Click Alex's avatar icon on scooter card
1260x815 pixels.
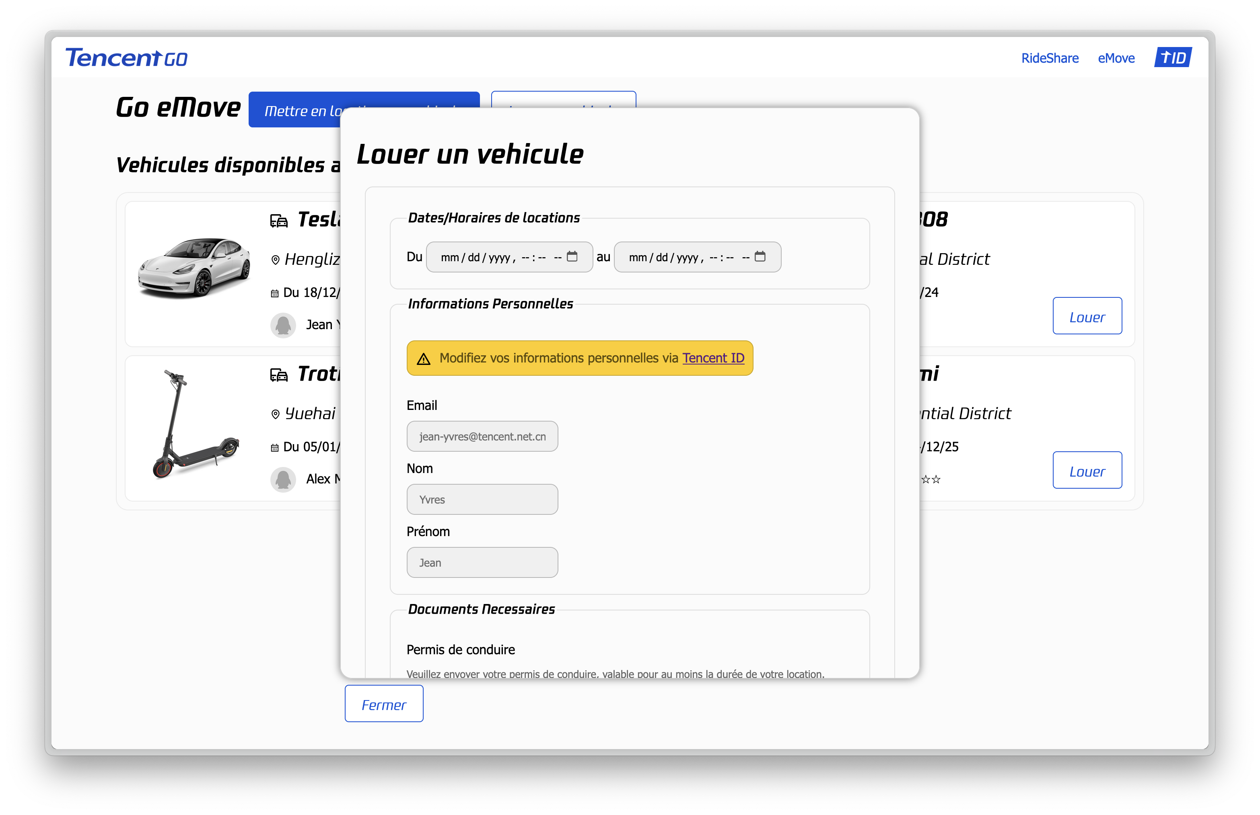pos(283,479)
